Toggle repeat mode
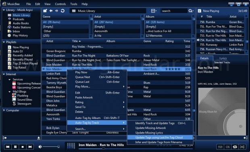This screenshot has height=152, width=250. tap(235, 147)
